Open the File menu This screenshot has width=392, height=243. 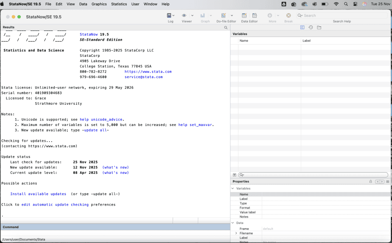[x=48, y=4]
